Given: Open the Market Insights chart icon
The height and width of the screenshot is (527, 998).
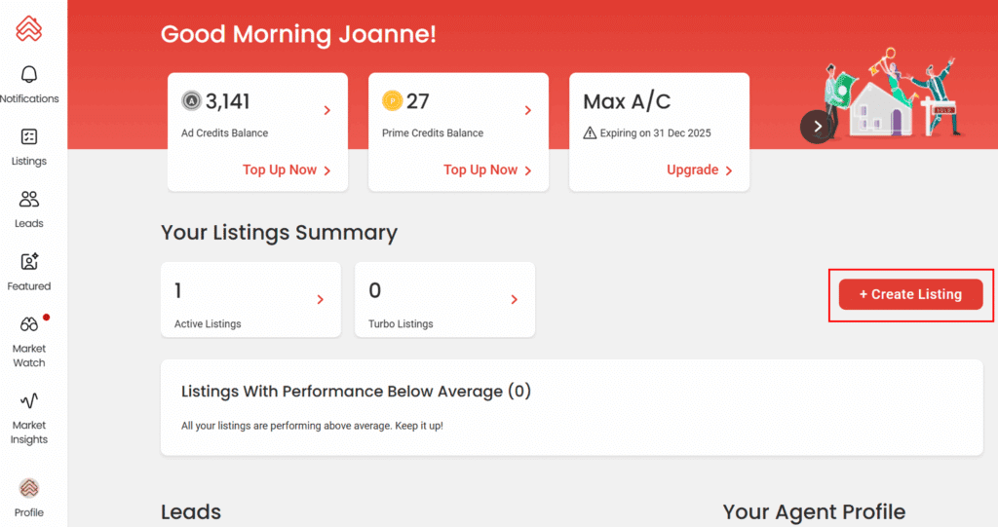Looking at the screenshot, I should [x=29, y=400].
